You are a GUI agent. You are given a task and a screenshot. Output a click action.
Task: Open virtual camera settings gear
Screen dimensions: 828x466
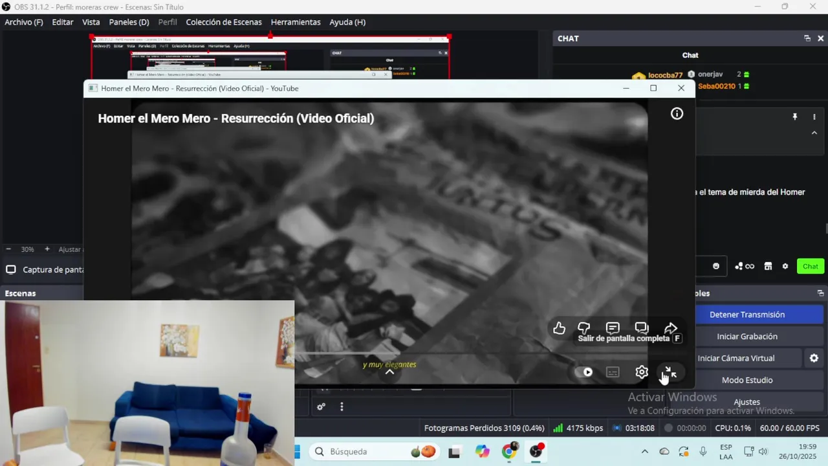point(814,358)
